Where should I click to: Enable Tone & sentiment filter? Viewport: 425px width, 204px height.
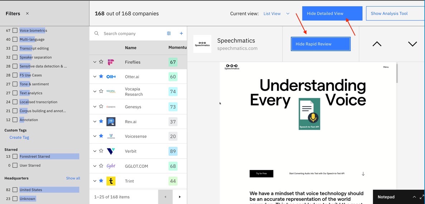click(15, 84)
